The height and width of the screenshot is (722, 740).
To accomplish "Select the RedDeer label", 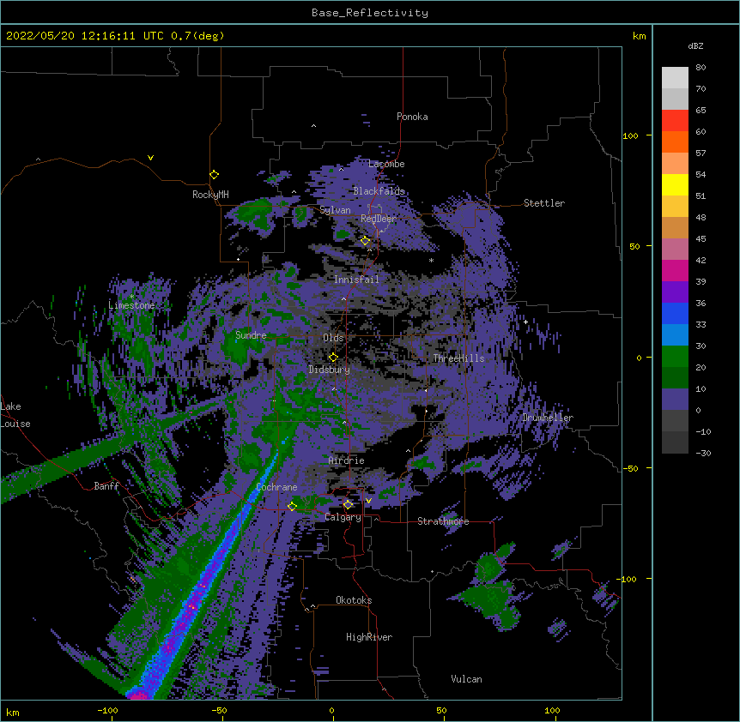I will click(x=379, y=219).
